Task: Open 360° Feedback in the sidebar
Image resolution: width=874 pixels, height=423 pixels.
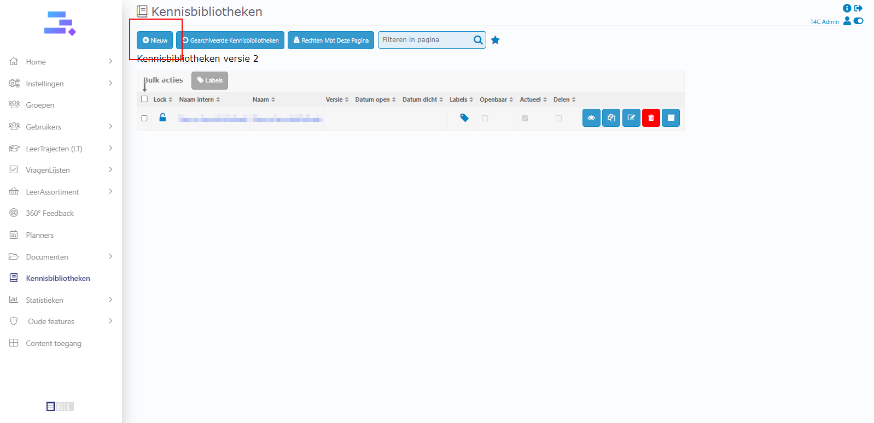Action: [49, 213]
